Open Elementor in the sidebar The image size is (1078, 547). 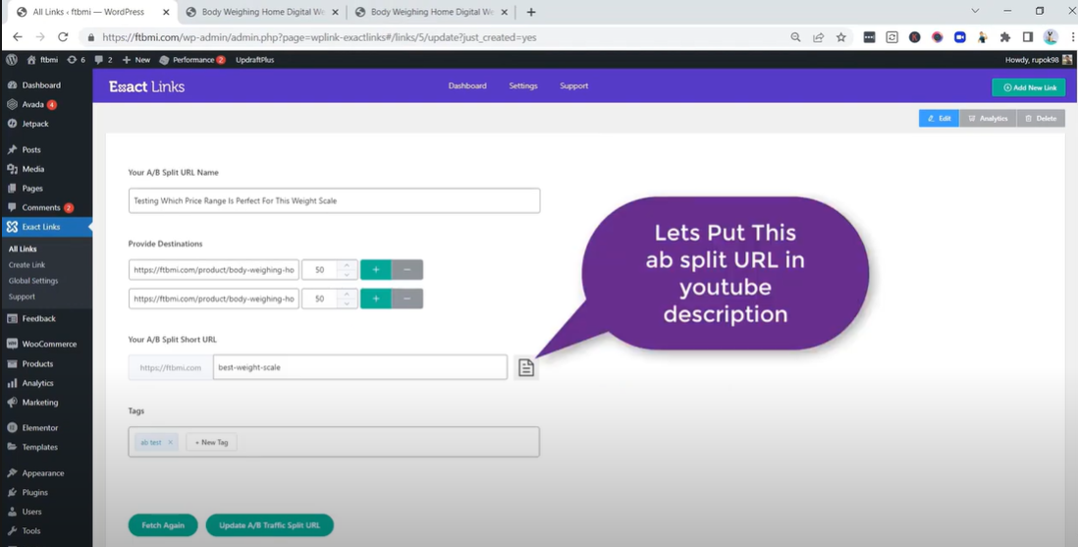(40, 427)
